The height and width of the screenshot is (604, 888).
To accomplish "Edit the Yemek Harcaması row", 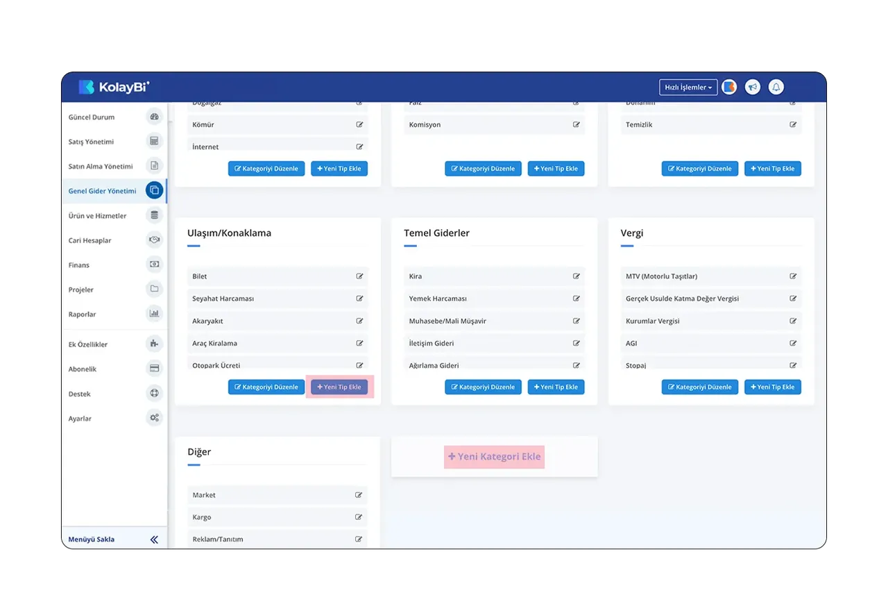I will [576, 299].
